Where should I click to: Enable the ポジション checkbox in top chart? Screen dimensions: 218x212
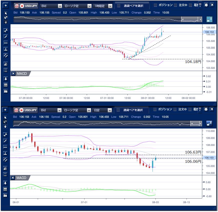coord(155,5)
